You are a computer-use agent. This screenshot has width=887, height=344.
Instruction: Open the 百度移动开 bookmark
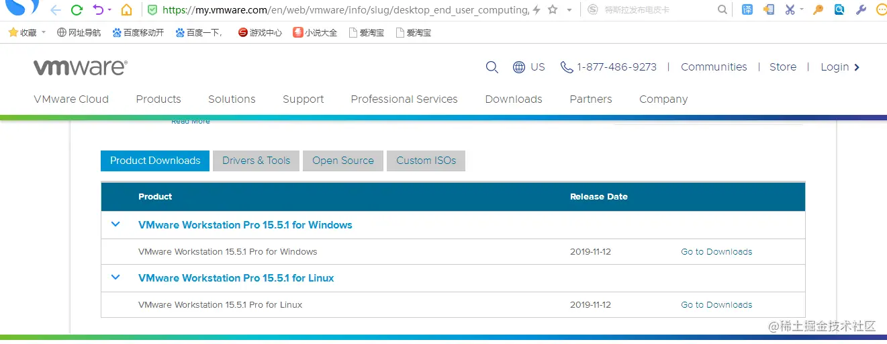[x=138, y=32]
